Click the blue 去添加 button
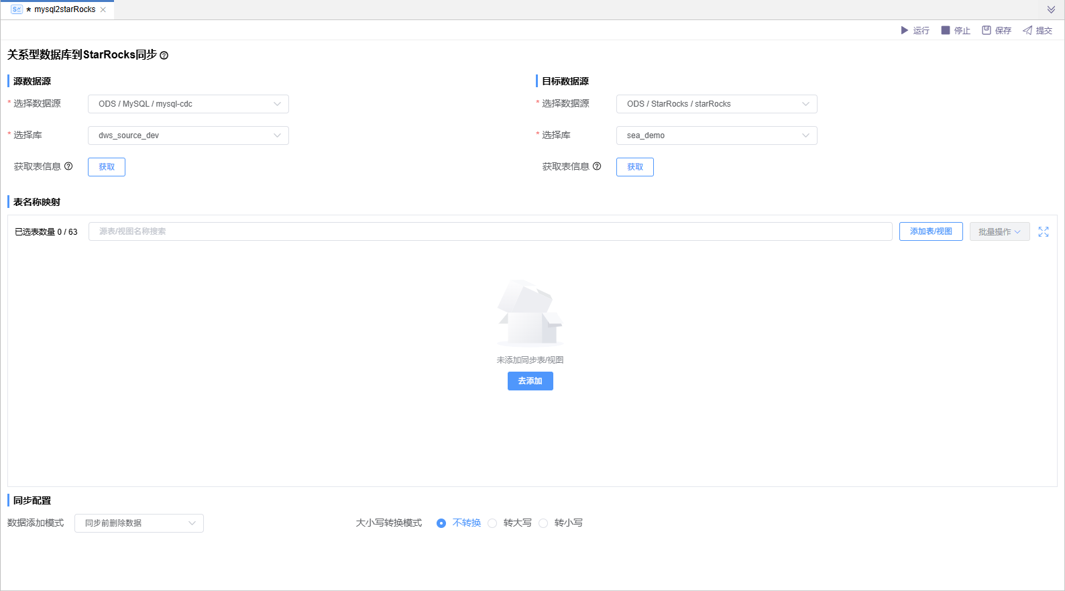The height and width of the screenshot is (591, 1065). tap(530, 381)
